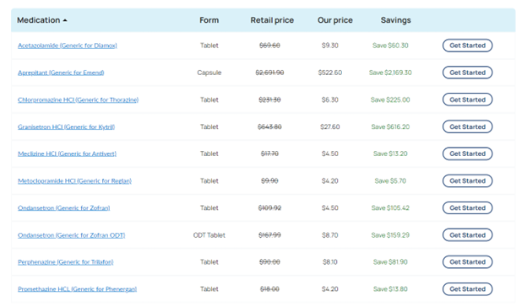Select the crossed-out $9.90 retail price
The height and width of the screenshot is (307, 527).
(x=269, y=180)
